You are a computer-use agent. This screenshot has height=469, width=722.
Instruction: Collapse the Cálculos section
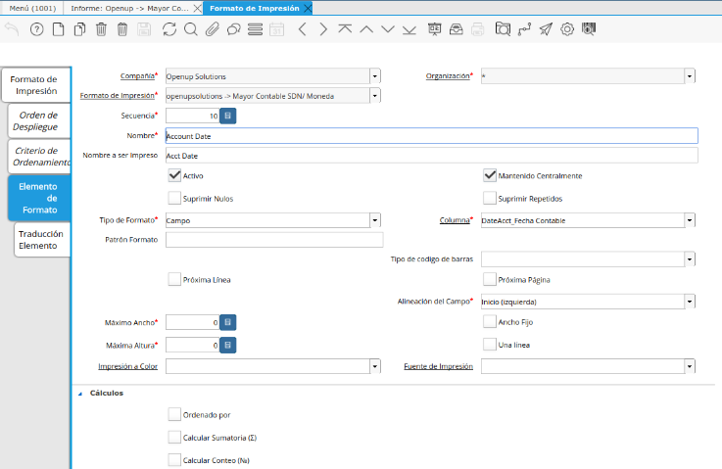coord(80,394)
